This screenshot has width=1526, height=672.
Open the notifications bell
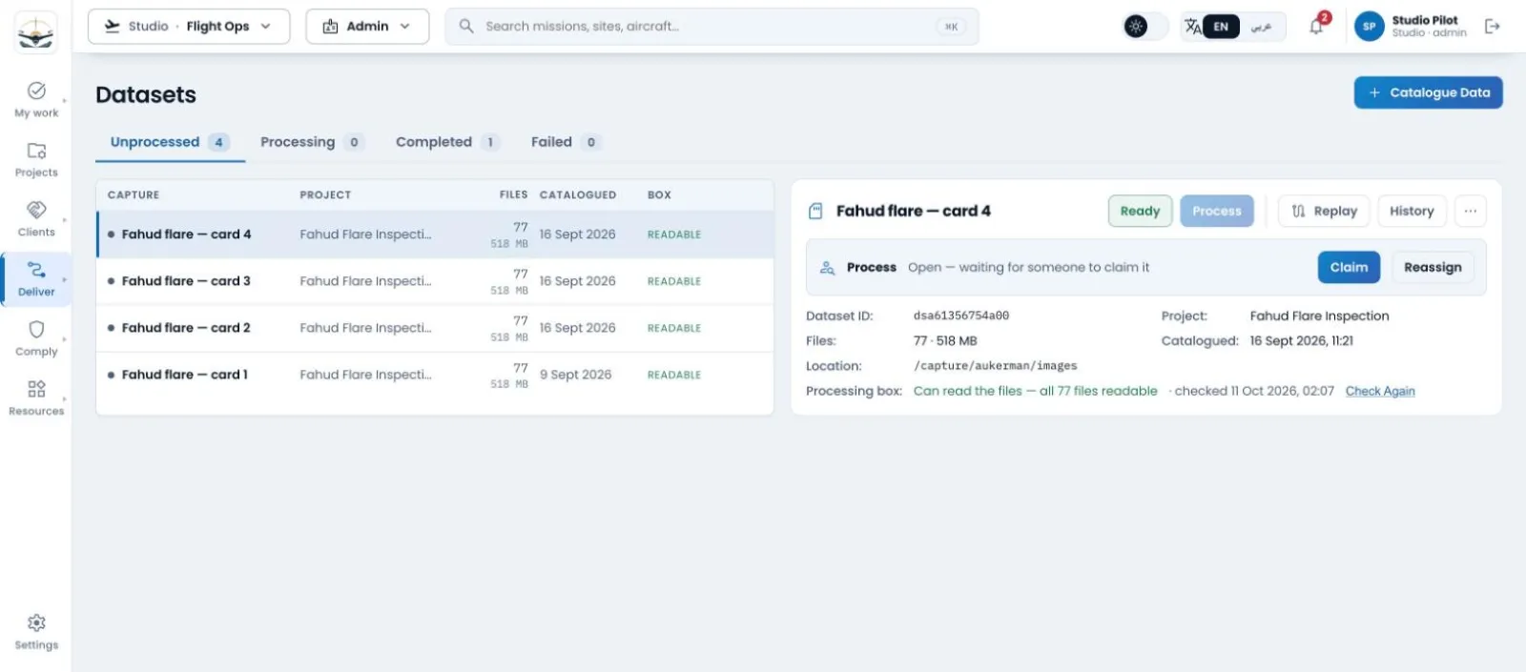point(1316,26)
